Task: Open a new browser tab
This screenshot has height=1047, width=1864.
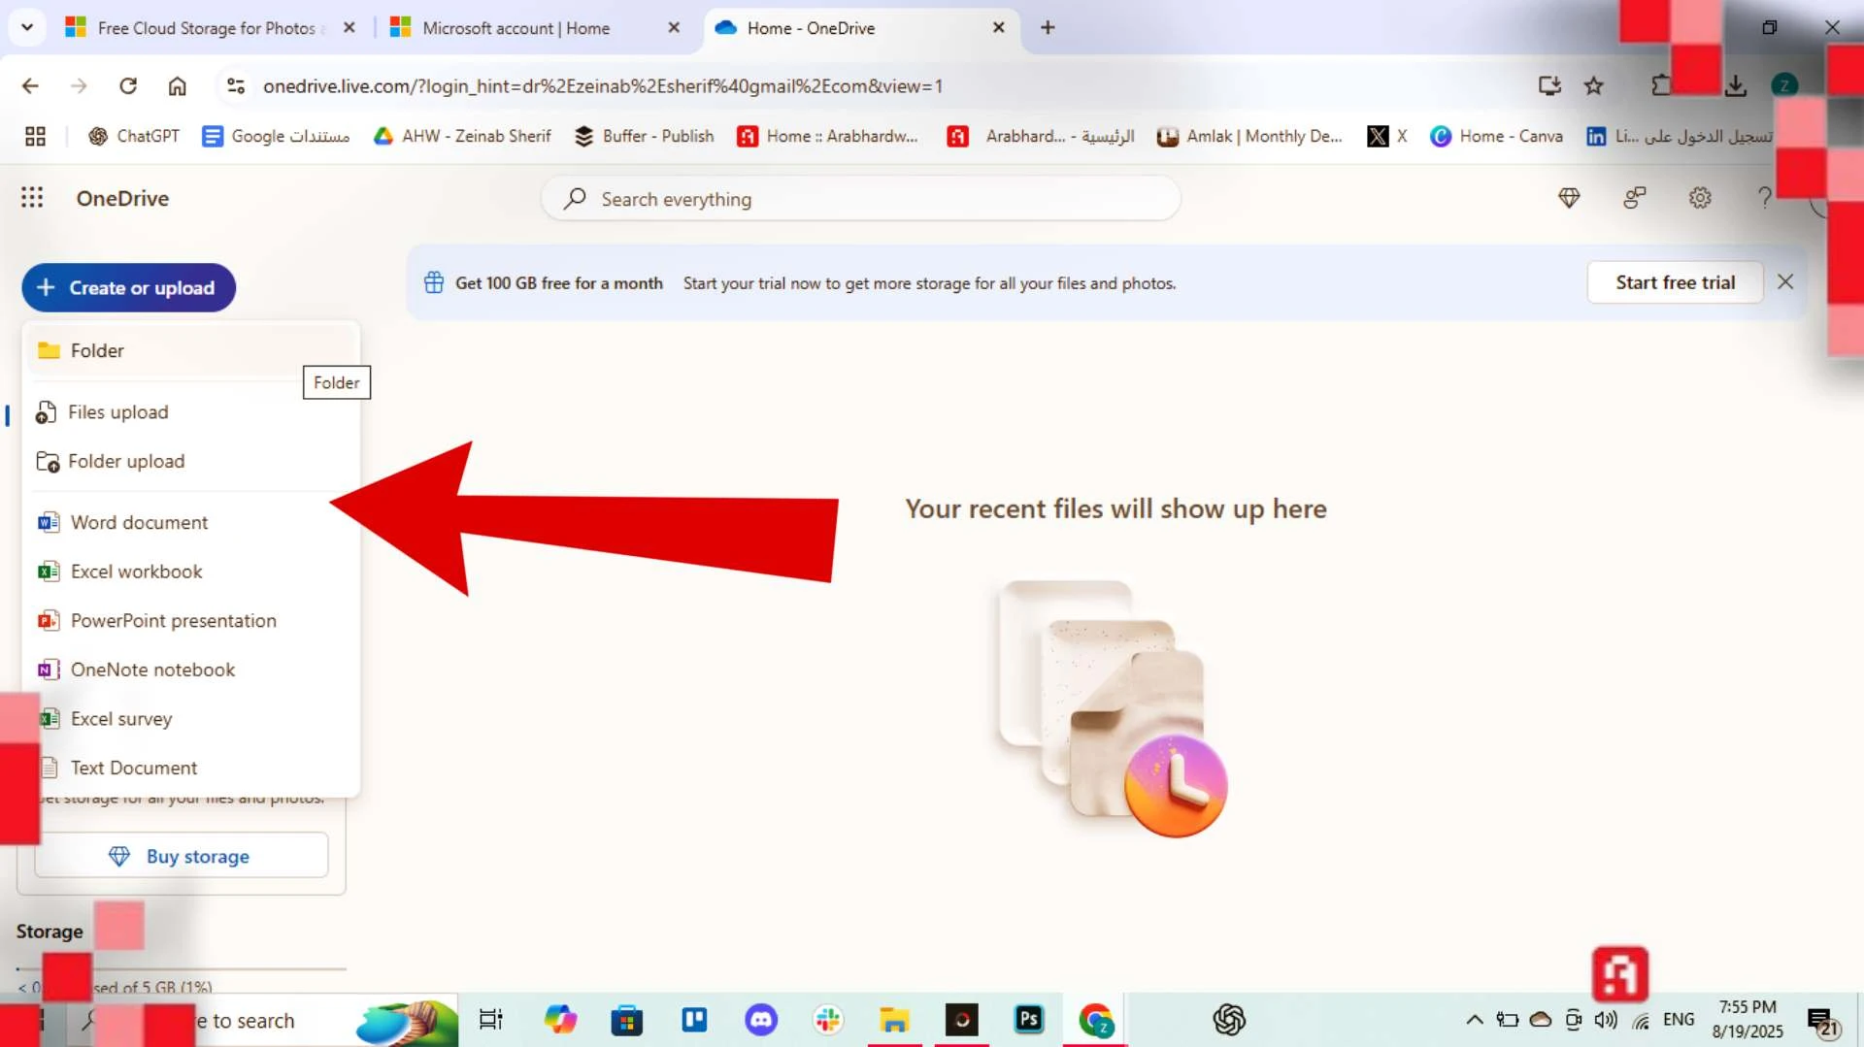Action: [x=1047, y=28]
